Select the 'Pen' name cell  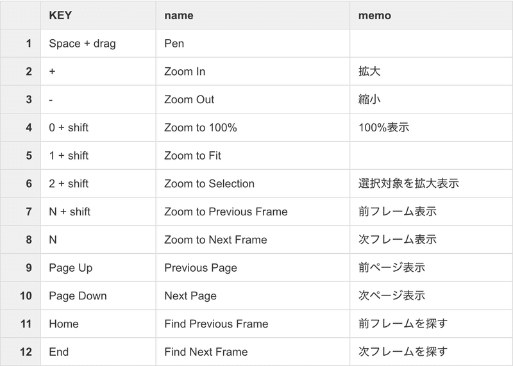pyautogui.click(x=253, y=43)
